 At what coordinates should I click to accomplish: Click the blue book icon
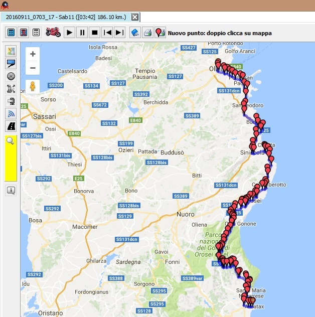click(x=135, y=33)
